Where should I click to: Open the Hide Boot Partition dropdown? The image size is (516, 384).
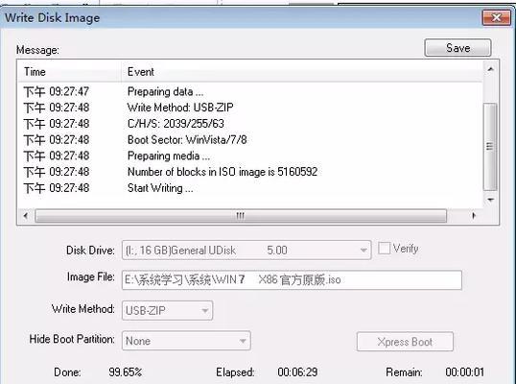(x=186, y=341)
